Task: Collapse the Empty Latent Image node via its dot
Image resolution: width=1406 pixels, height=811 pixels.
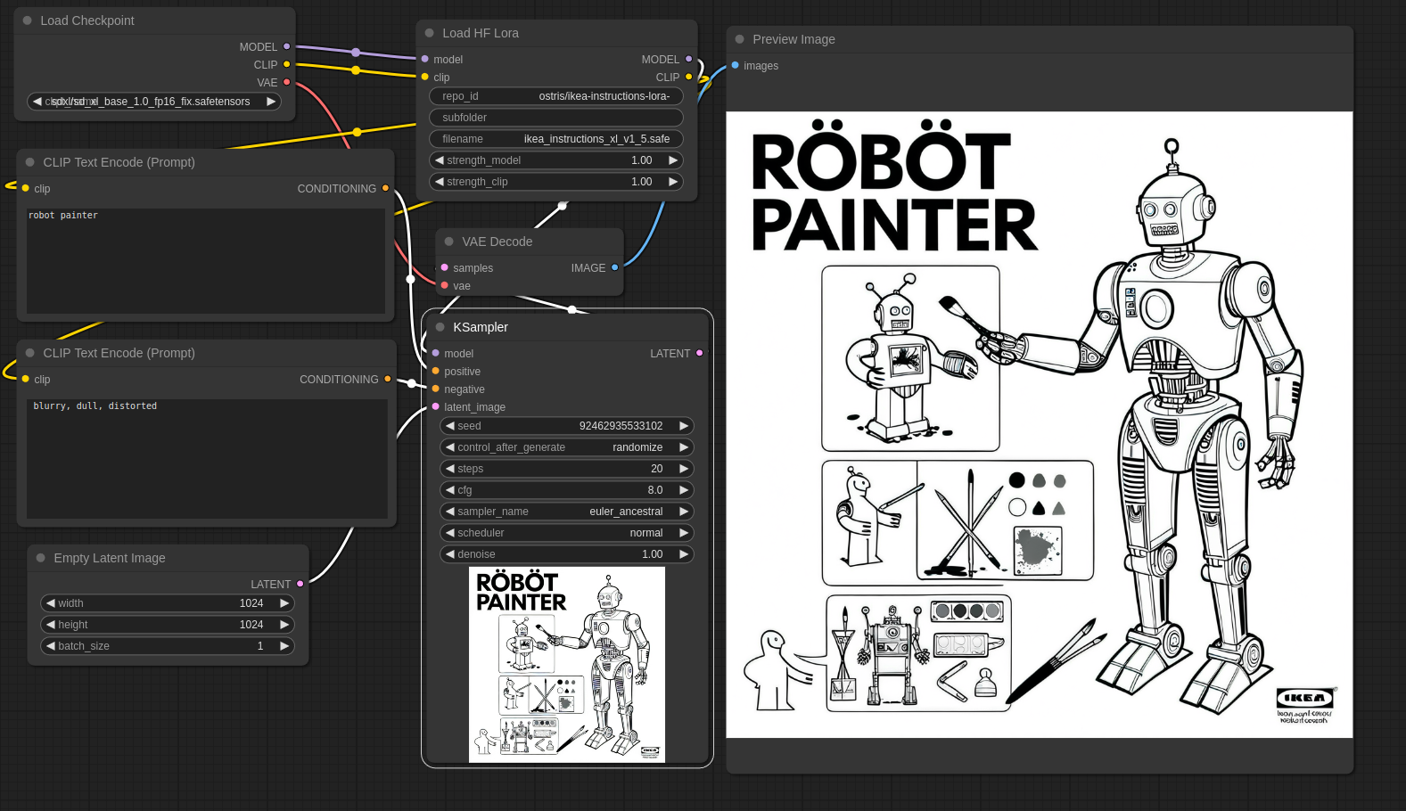Action: [41, 558]
